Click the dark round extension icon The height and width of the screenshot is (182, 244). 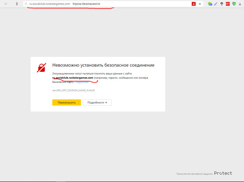pyautogui.click(x=222, y=4)
